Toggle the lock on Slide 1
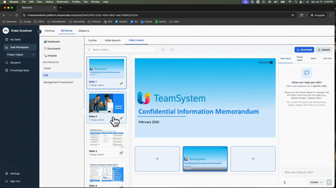The width and height of the screenshot is (336, 188). click(x=121, y=84)
